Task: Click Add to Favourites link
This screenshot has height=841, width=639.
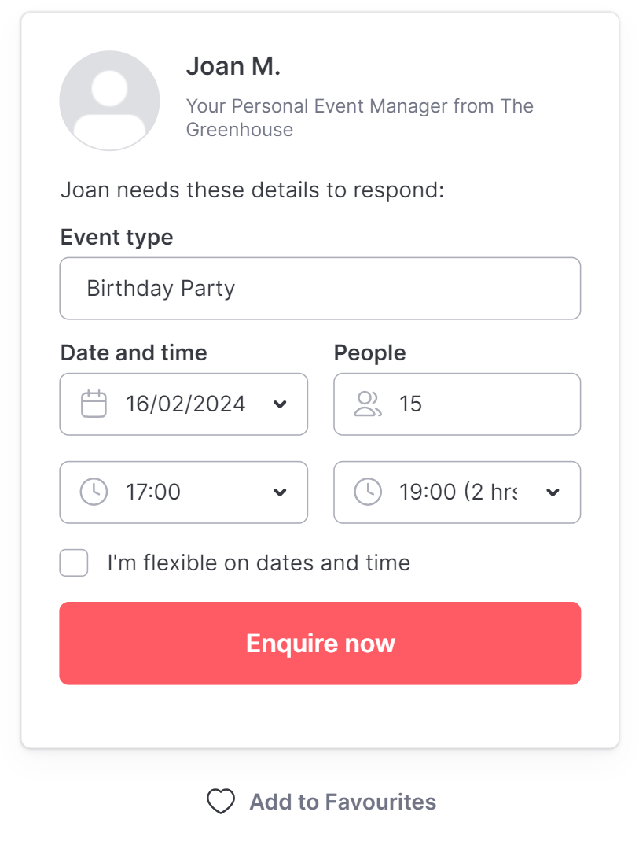Action: 343,802
